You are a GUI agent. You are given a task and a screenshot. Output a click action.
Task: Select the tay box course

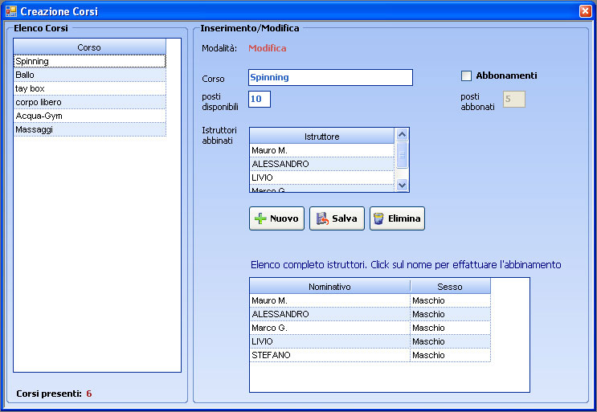[x=88, y=88]
